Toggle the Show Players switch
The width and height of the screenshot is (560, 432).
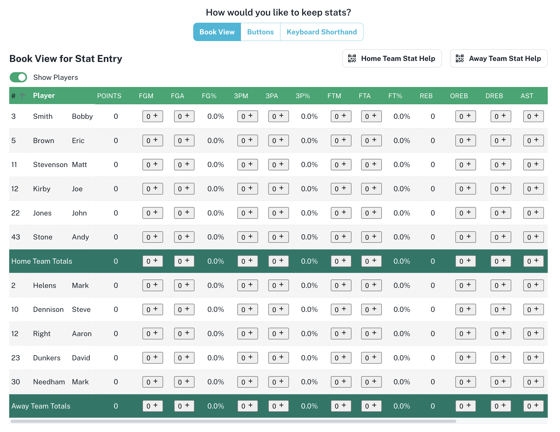(18, 77)
